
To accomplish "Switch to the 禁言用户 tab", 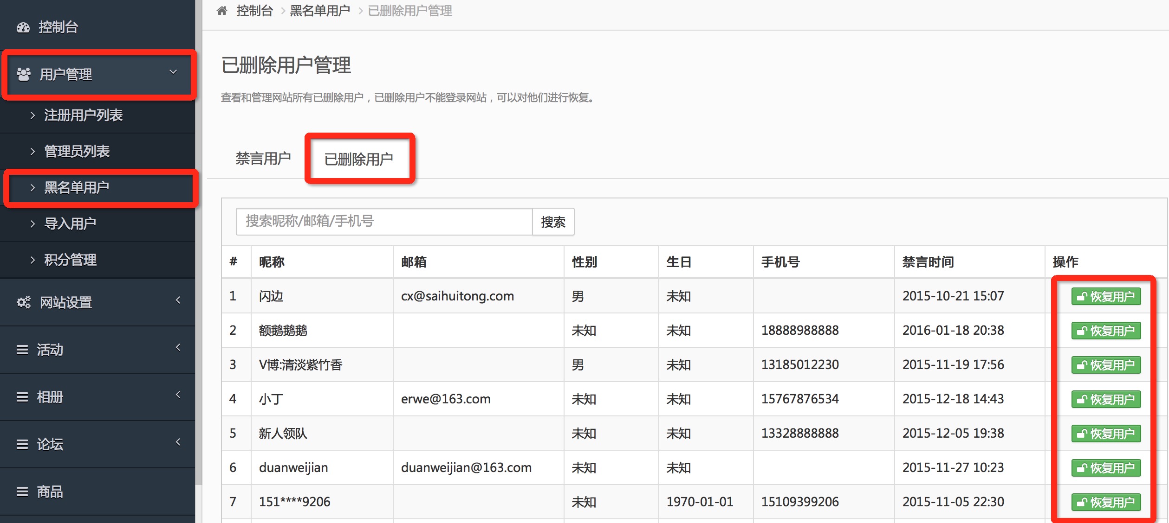I will (263, 159).
